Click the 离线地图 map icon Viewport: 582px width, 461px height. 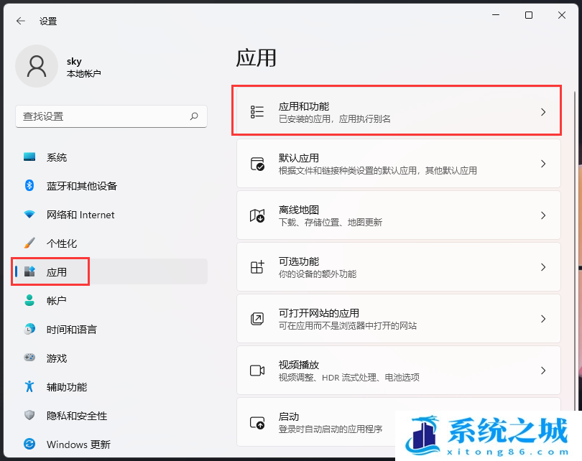pyautogui.click(x=257, y=215)
